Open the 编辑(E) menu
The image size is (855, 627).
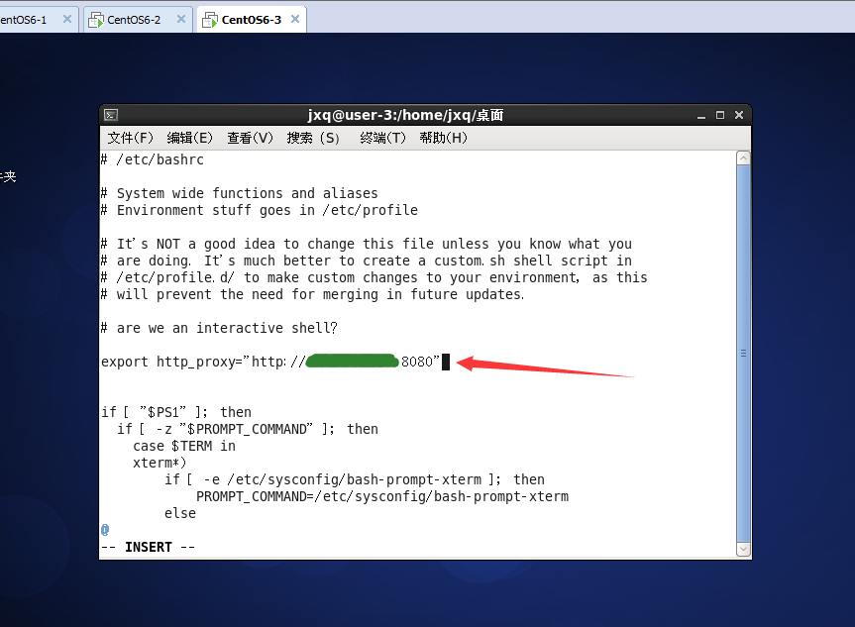coord(190,138)
